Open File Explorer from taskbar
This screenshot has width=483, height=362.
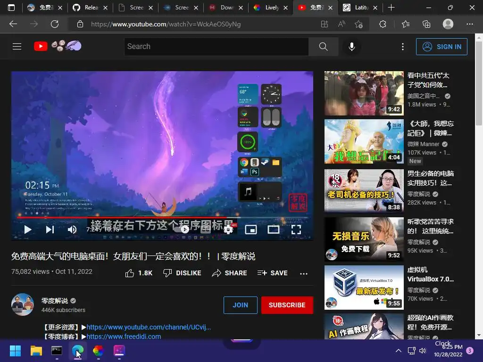pyautogui.click(x=36, y=351)
